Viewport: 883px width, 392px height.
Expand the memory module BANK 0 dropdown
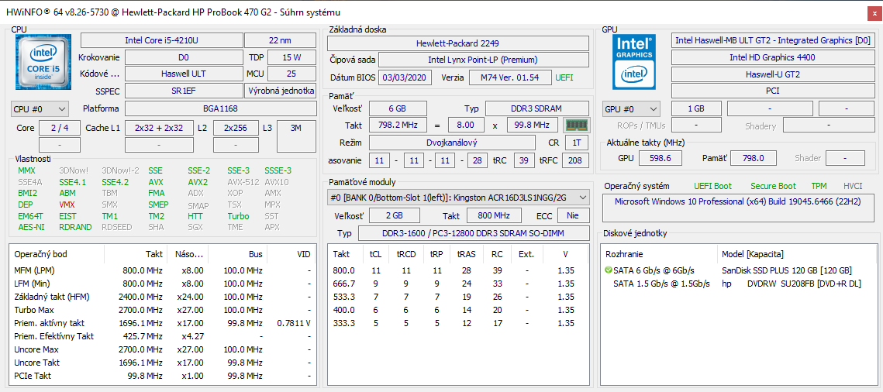456,198
